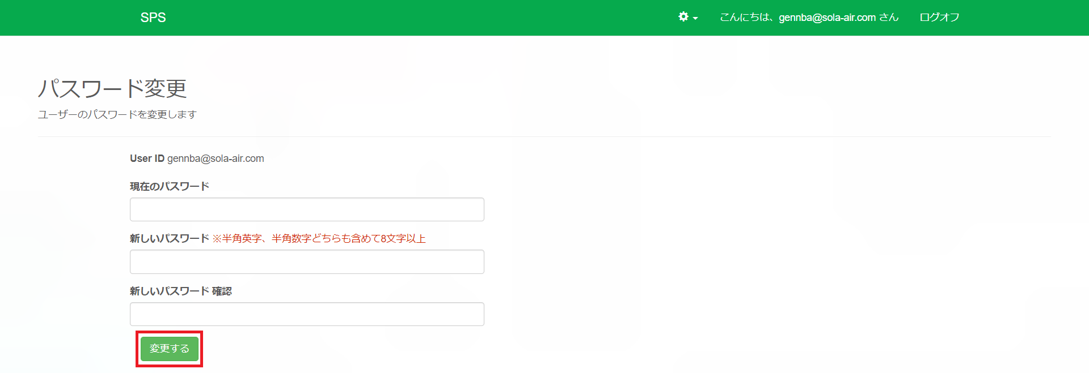Click the User ID email value in the form
This screenshot has height=373, width=1089.
point(216,158)
